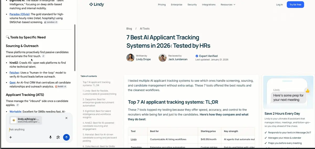Click the lindy.ai favicon in the attachment chip
This screenshot has width=315, height=149.
[14, 120]
